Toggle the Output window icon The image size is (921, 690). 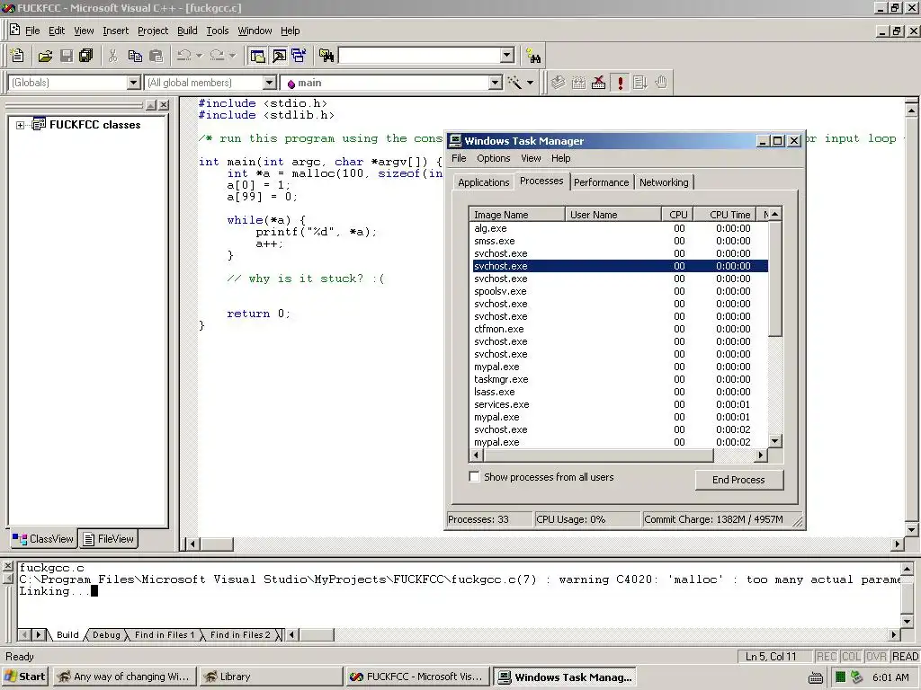click(279, 56)
